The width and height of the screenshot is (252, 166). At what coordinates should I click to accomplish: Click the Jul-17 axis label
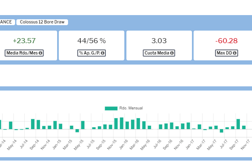pyautogui.click(x=224, y=144)
